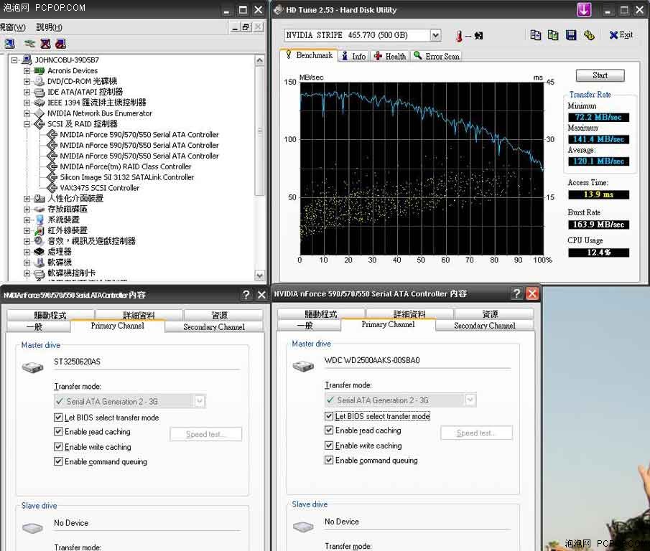Exit HD Tune
The image size is (650, 551).
(621, 35)
